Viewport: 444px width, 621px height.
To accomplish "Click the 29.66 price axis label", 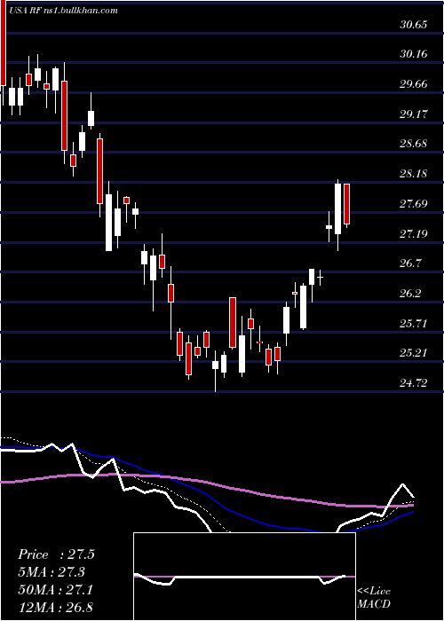I will [414, 84].
